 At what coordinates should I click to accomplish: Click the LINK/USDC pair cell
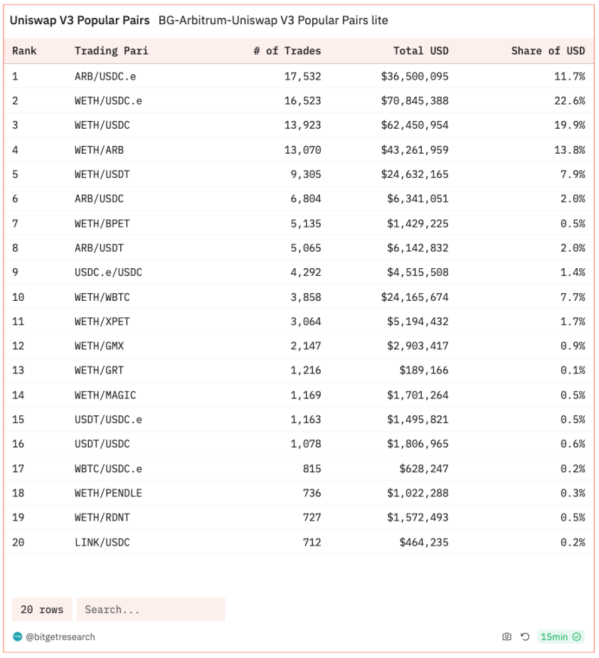(x=102, y=542)
